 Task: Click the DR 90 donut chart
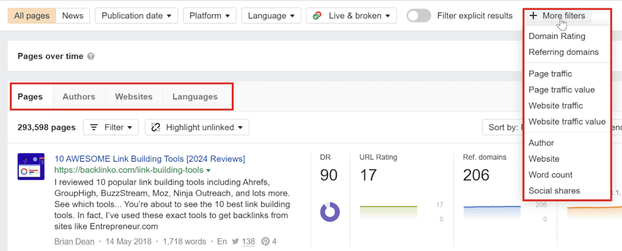tap(330, 212)
